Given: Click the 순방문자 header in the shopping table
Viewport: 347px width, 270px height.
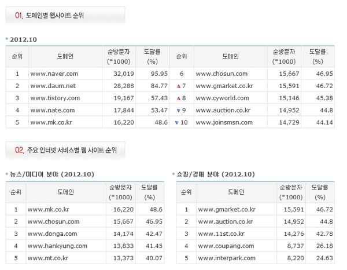Looking at the screenshot, I should [x=291, y=192].
